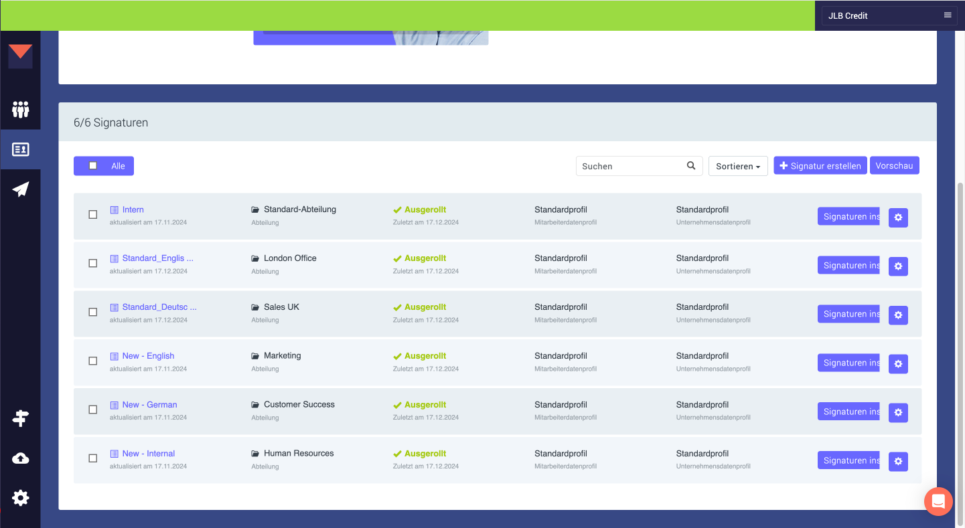965x528 pixels.
Task: Check the New - Internal signature row
Action: (x=93, y=458)
